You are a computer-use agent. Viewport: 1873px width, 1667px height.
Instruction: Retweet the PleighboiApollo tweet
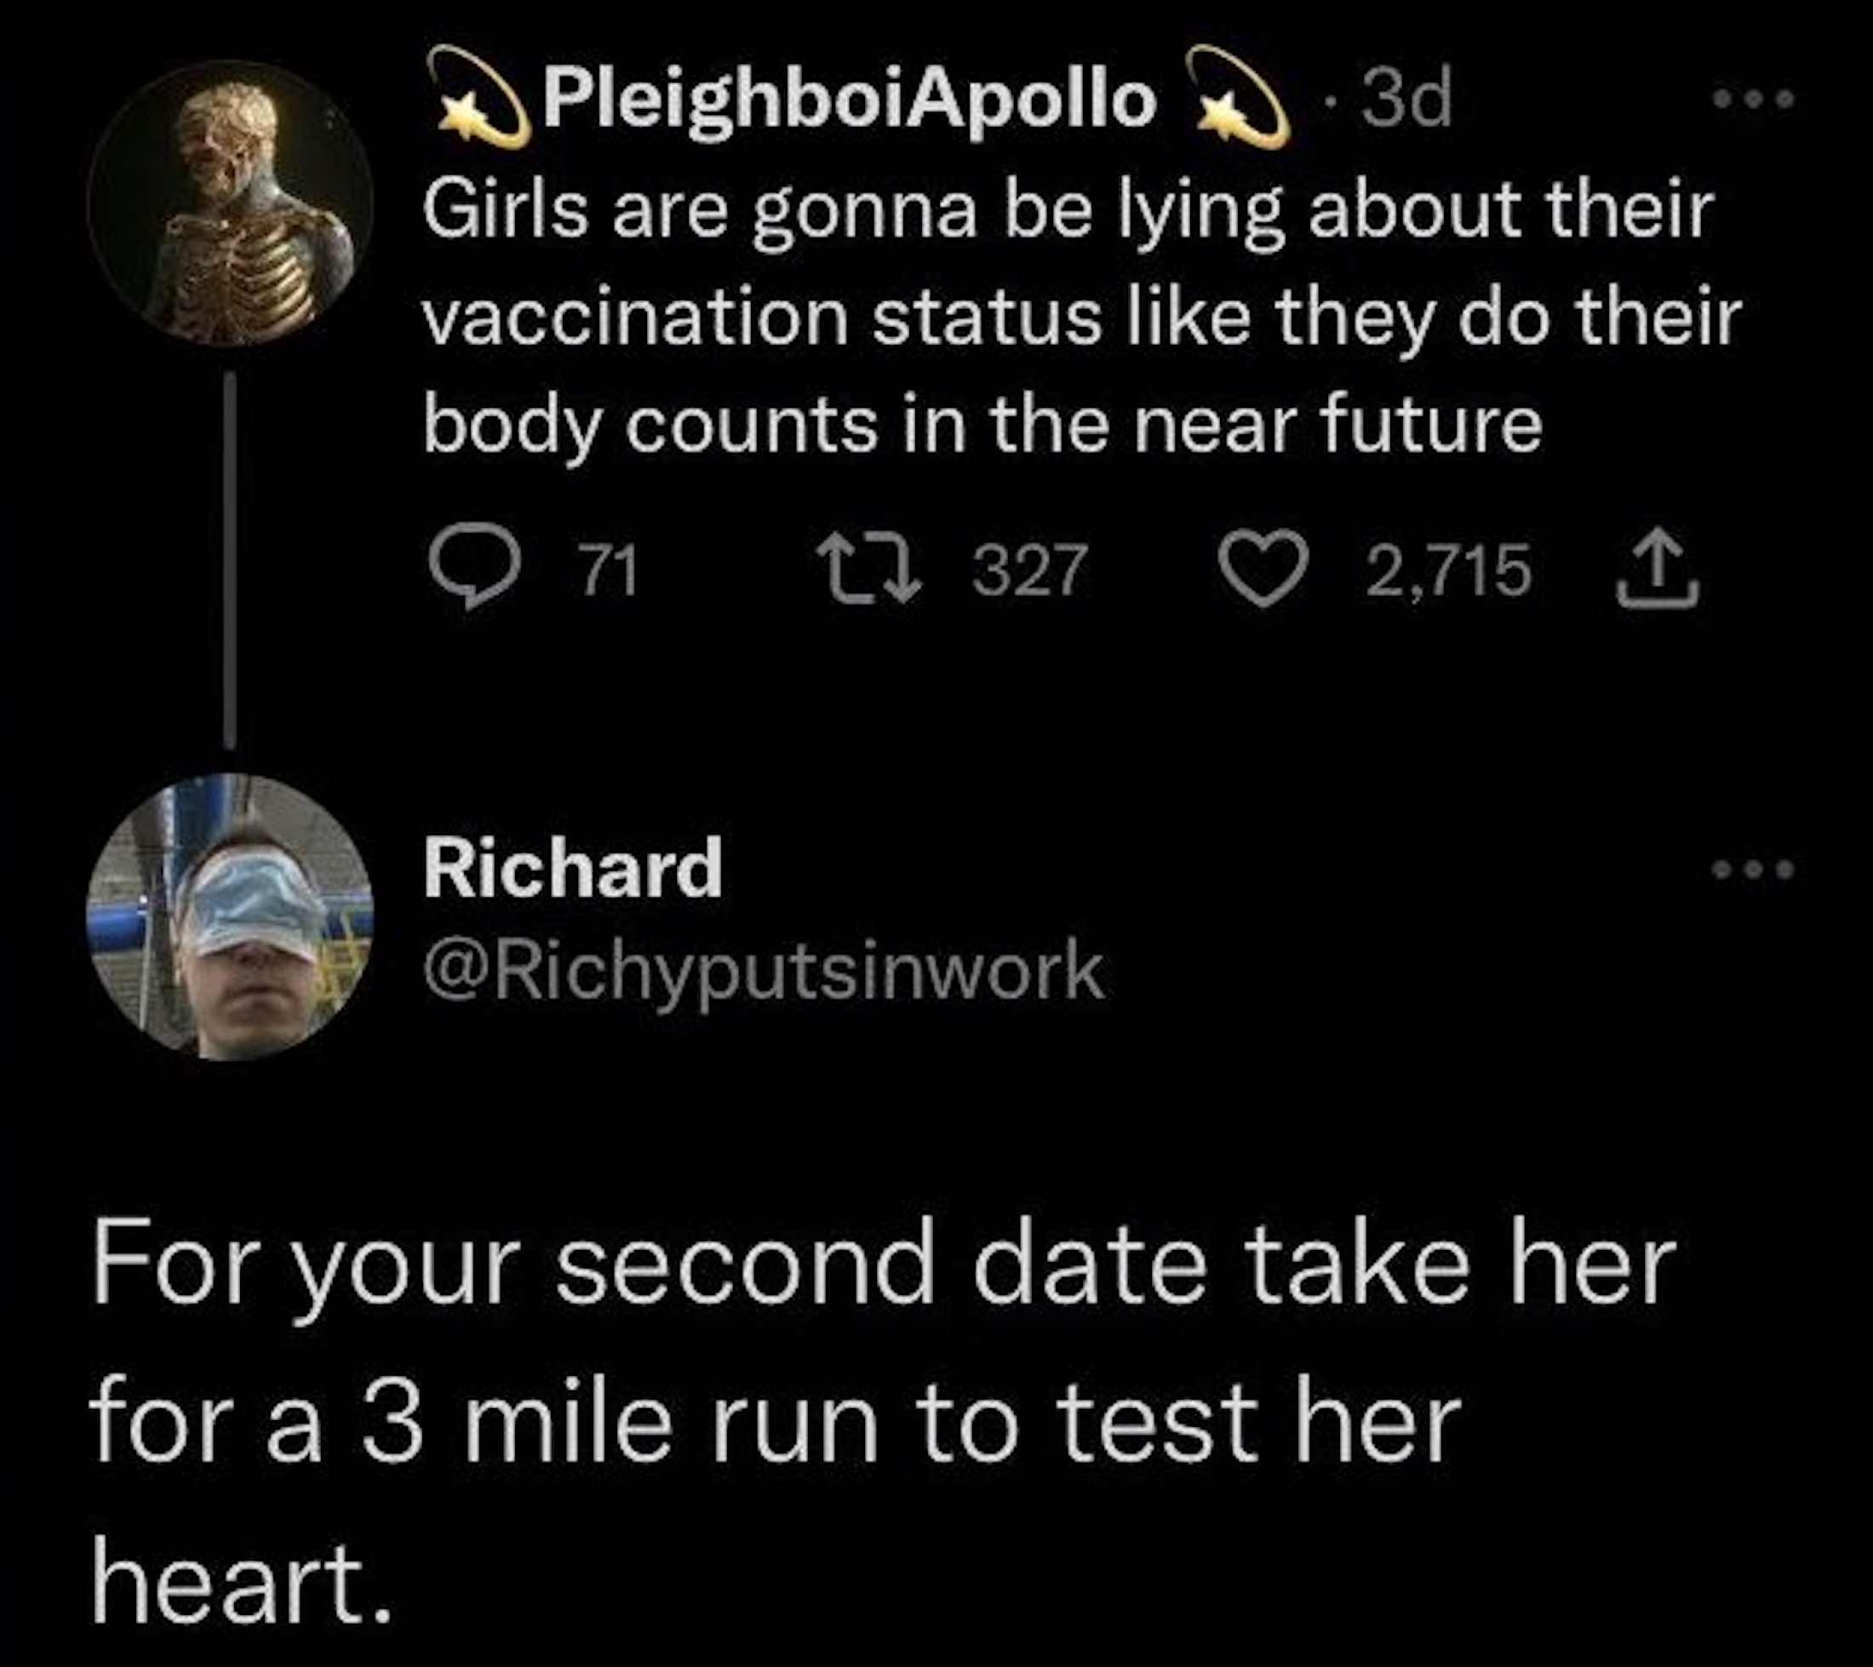pos(867,569)
